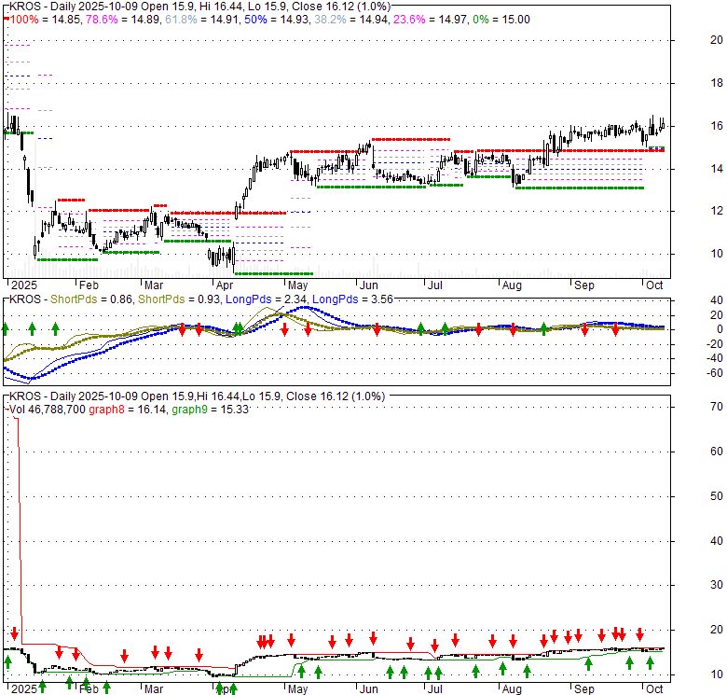Click the 14 price label on top chart axis
Image resolution: width=727 pixels, height=695 pixels.
pyautogui.click(x=717, y=169)
